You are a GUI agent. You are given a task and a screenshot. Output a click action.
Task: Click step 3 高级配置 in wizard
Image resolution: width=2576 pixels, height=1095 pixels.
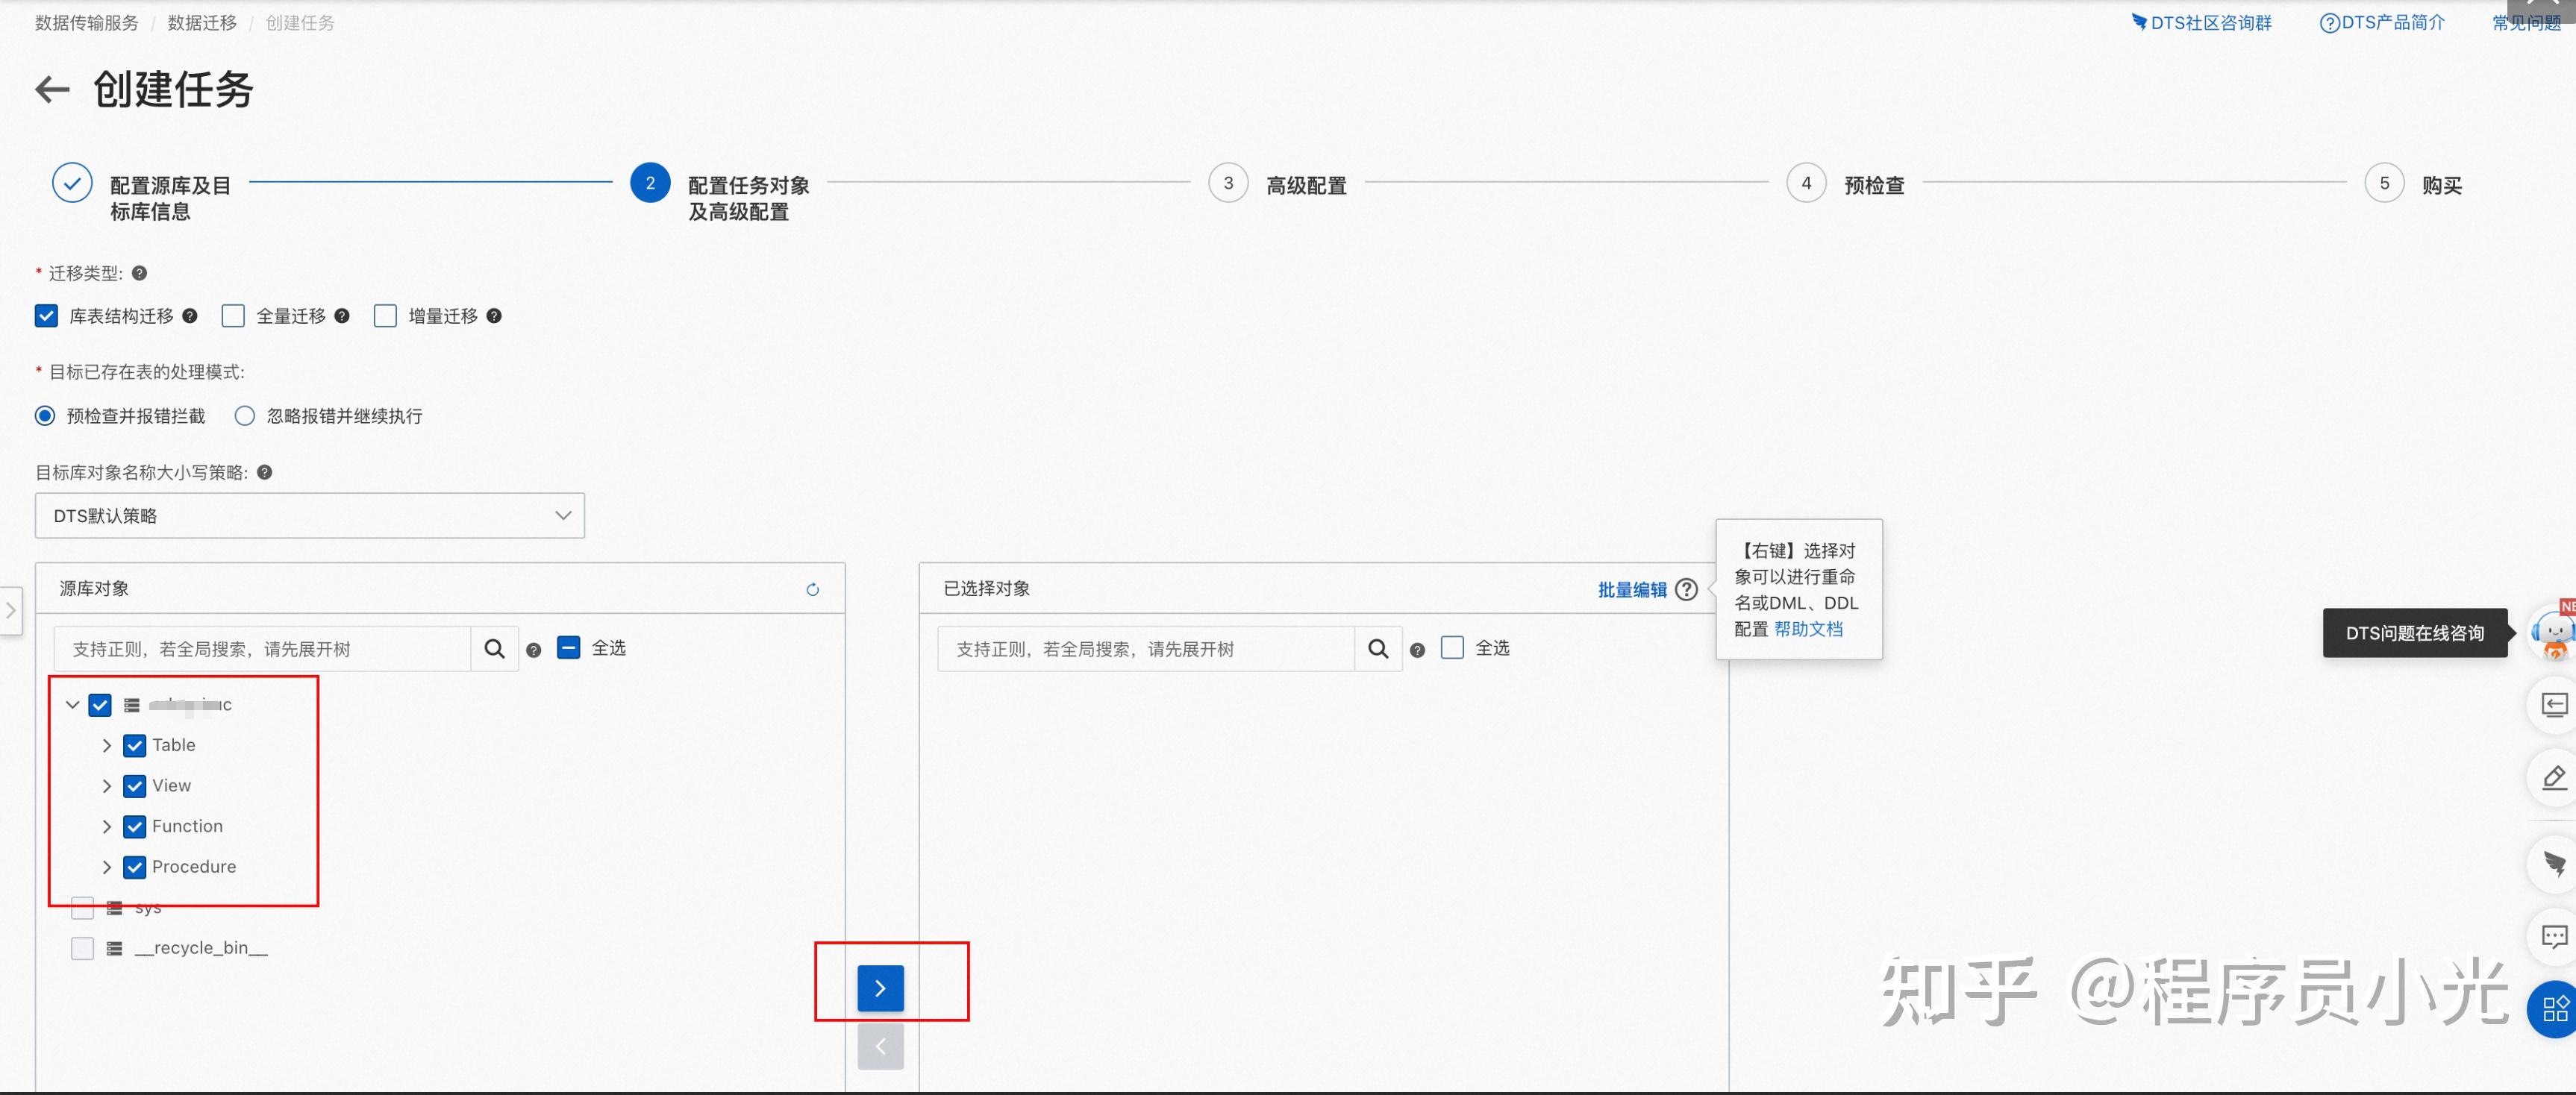coord(1228,184)
